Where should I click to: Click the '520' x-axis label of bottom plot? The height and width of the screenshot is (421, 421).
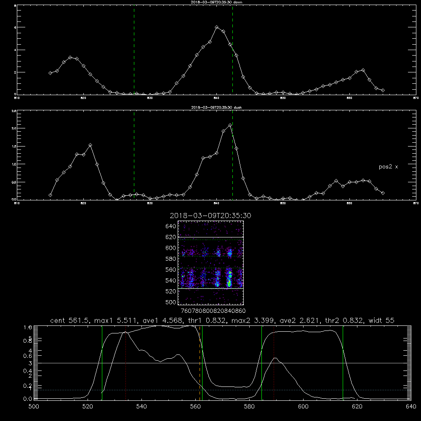pyautogui.click(x=88, y=407)
